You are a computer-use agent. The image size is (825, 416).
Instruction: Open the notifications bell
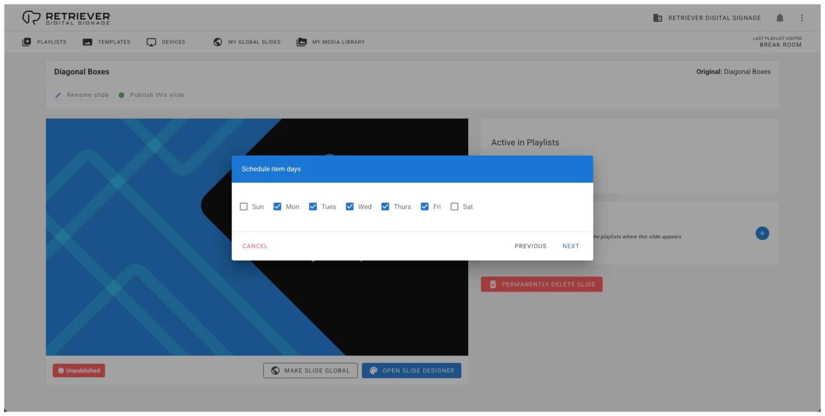point(780,18)
